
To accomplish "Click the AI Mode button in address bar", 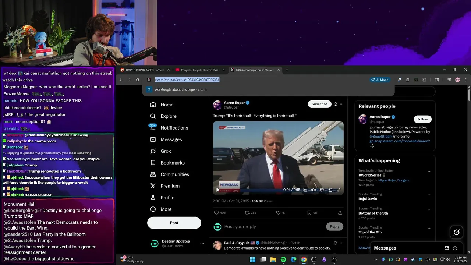I will (x=380, y=80).
